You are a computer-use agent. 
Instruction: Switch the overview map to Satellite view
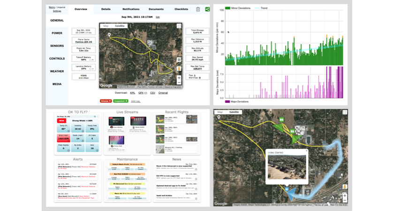pyautogui.click(x=120, y=26)
